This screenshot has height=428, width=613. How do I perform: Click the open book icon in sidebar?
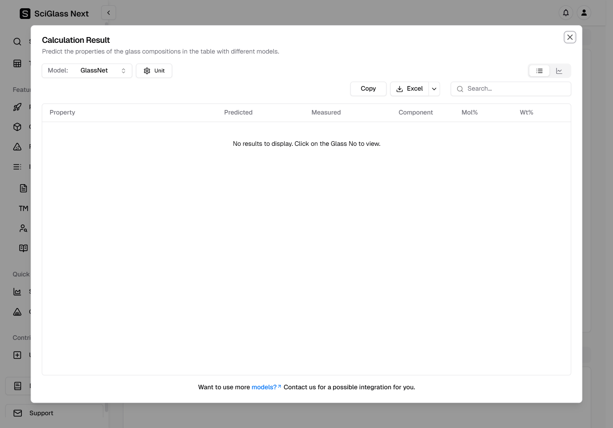(x=23, y=248)
